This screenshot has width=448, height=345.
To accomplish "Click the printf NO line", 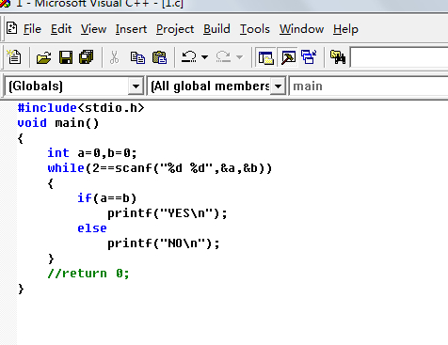I will tap(164, 243).
